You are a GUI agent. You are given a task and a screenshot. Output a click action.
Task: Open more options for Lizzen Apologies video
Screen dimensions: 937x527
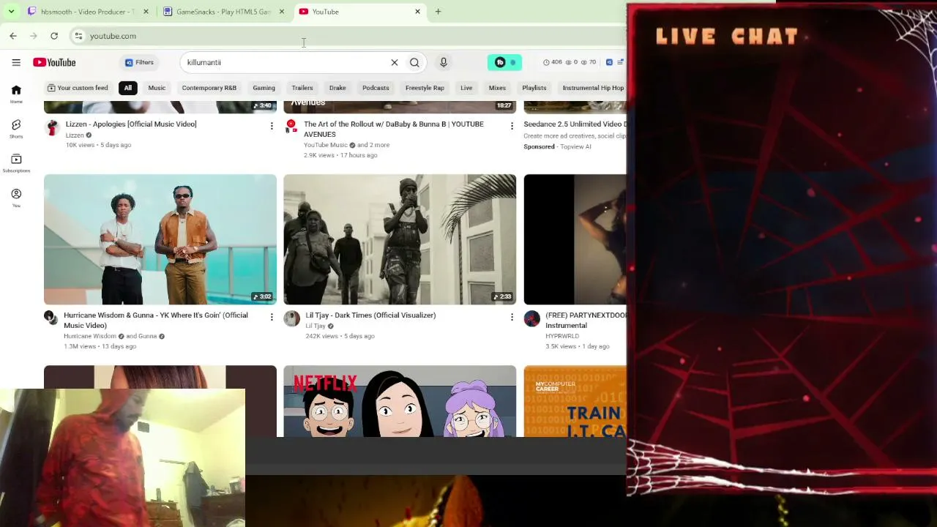click(272, 126)
